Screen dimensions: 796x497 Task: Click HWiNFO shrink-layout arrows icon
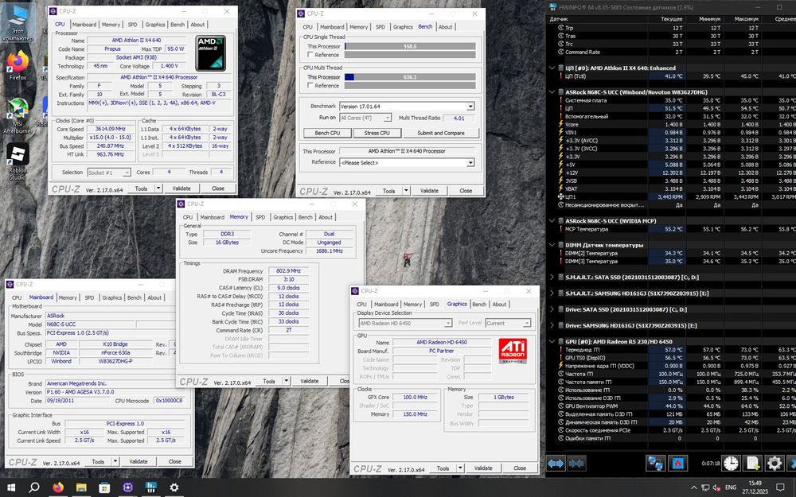pyautogui.click(x=576, y=463)
